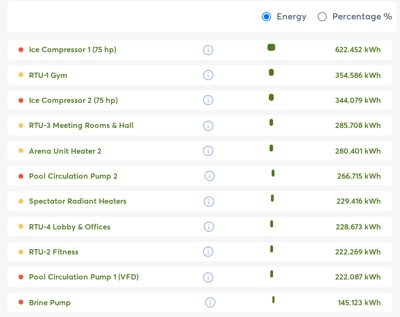Click yellow status dot for RTU-1 Gym

(x=21, y=75)
